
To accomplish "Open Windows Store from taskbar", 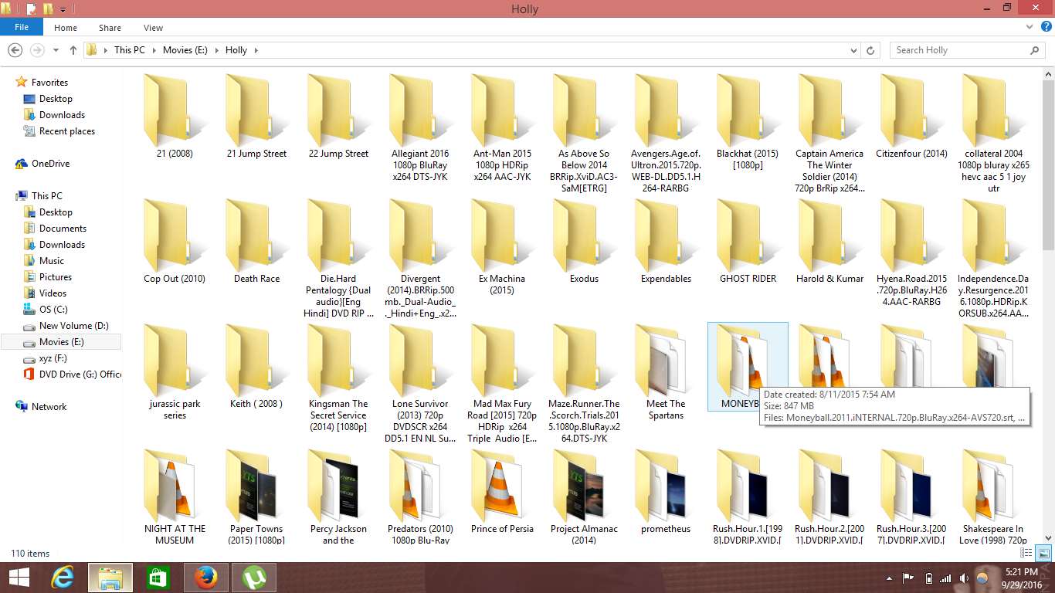I will [x=158, y=578].
